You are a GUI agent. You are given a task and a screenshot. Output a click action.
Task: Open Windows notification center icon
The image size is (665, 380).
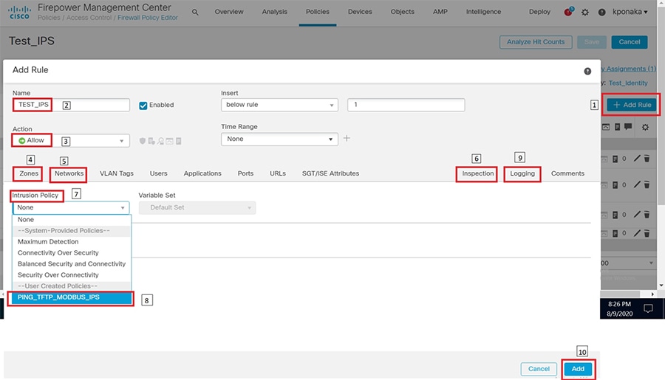click(x=648, y=308)
